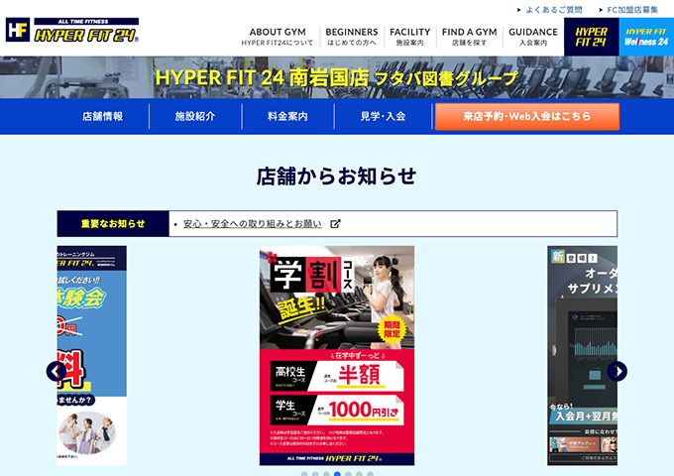
Task: Open GUIDANCE 入会案内 menu
Action: coord(533,37)
